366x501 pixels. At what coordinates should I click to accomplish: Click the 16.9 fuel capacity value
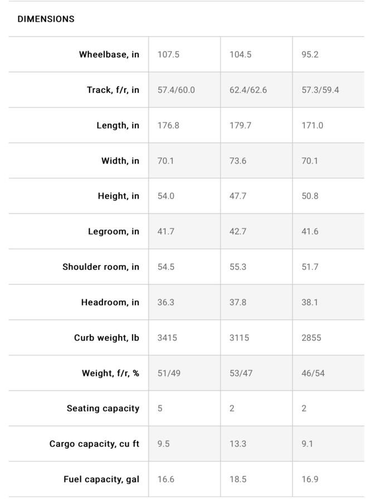click(x=310, y=479)
